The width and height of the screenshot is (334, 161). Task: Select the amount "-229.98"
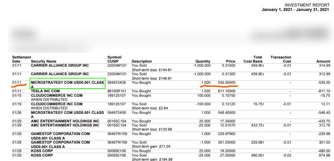coord(324,134)
